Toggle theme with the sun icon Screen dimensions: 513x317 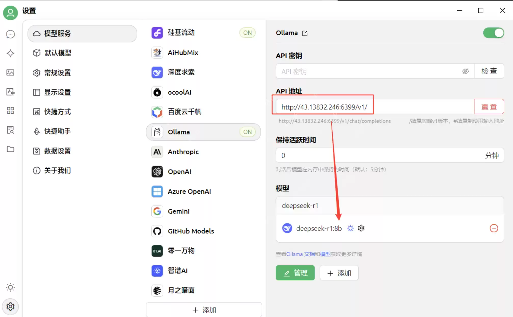pos(10,287)
